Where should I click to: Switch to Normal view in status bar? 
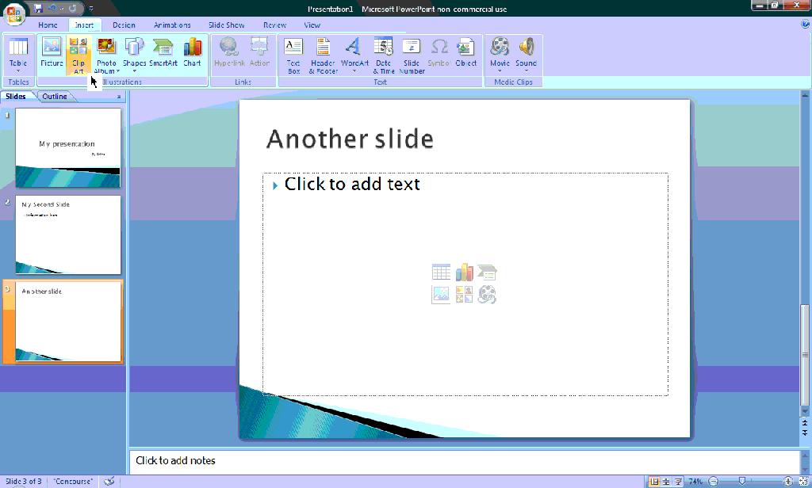[654, 482]
